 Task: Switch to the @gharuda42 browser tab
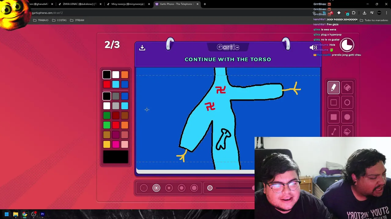click(38, 4)
